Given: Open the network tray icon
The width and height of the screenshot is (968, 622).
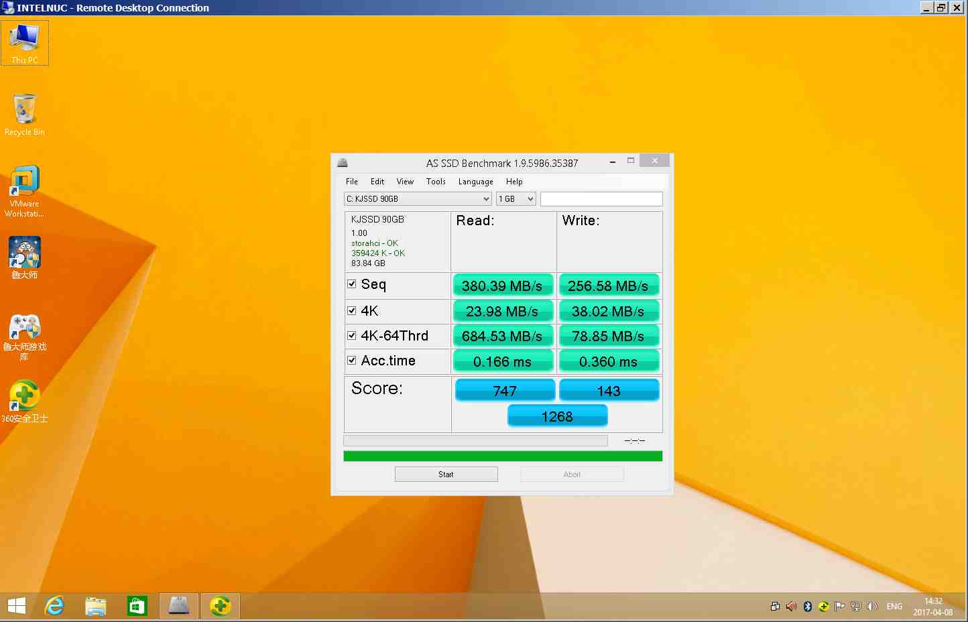Looking at the screenshot, I should [x=856, y=607].
